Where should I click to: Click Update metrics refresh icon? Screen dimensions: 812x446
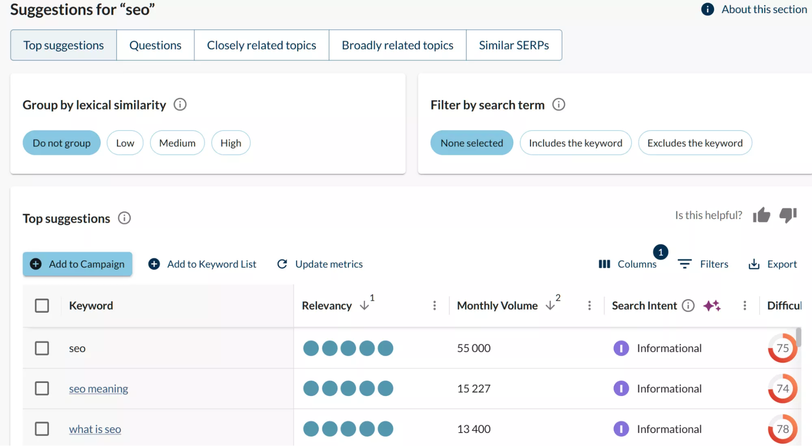point(282,264)
